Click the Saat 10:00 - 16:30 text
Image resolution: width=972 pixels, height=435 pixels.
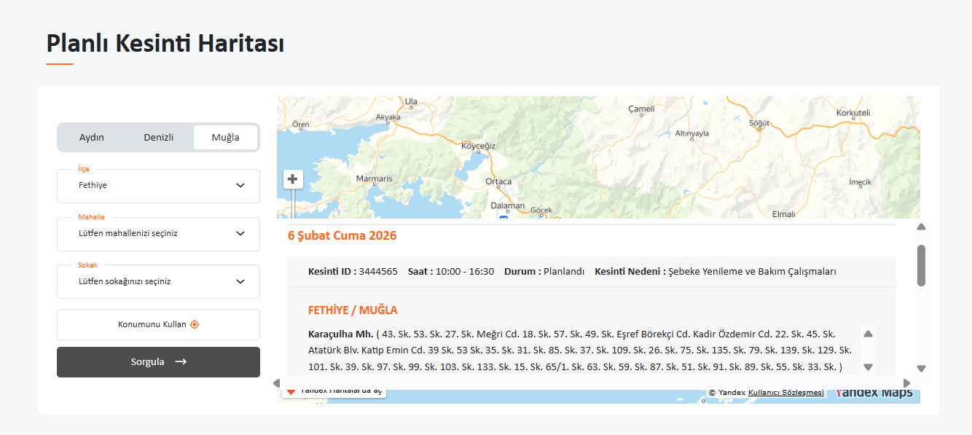coord(451,272)
